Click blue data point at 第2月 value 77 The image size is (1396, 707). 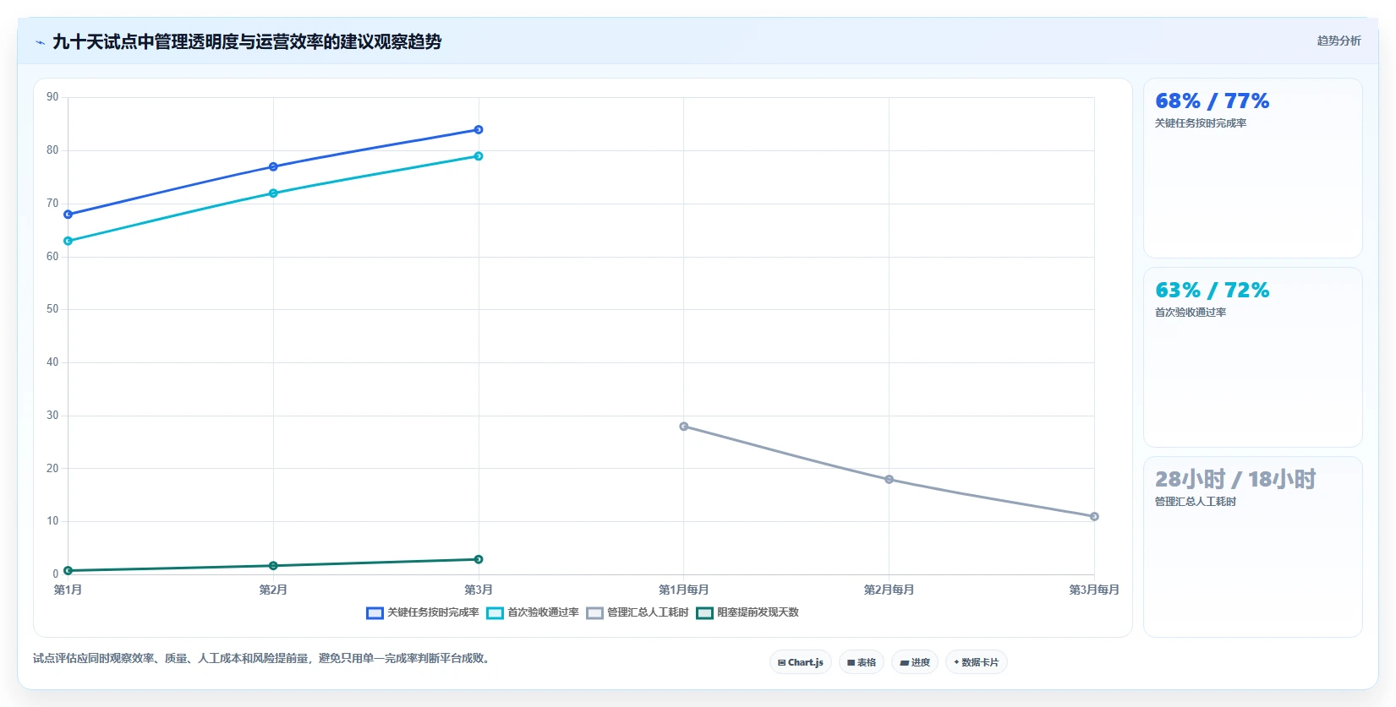tap(273, 167)
